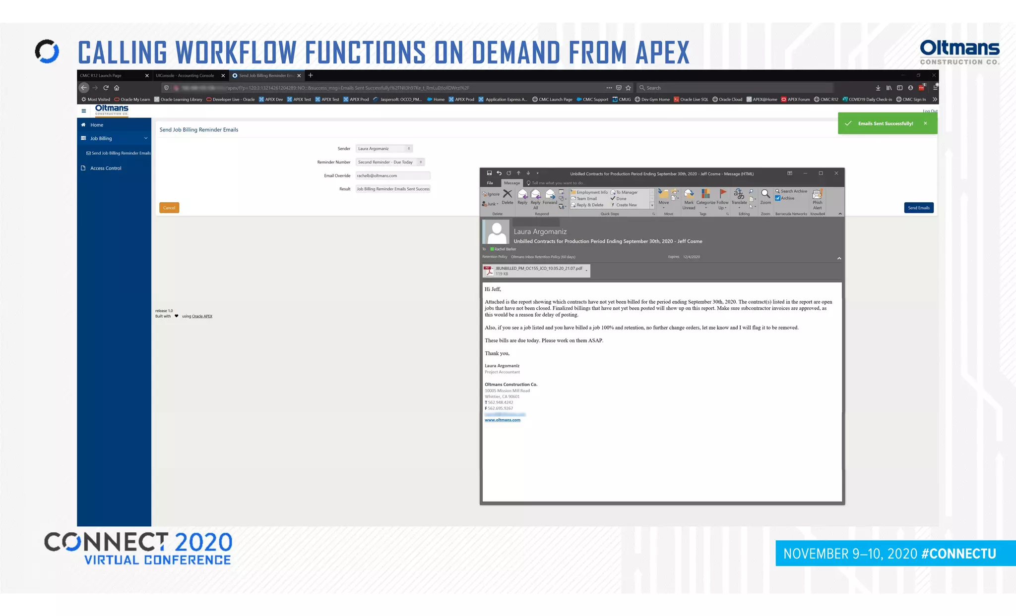The image size is (1016, 616).
Task: Click Ignore in the Outlook Delete group
Action: 491,194
